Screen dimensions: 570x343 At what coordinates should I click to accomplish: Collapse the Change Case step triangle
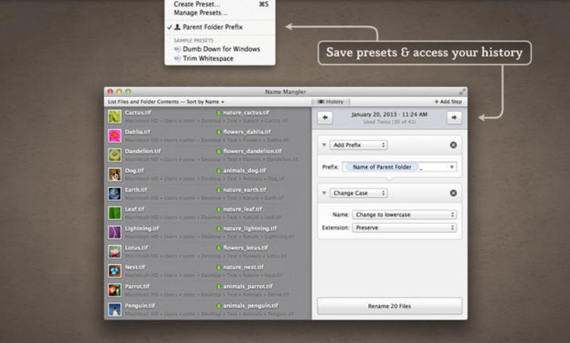coord(324,193)
